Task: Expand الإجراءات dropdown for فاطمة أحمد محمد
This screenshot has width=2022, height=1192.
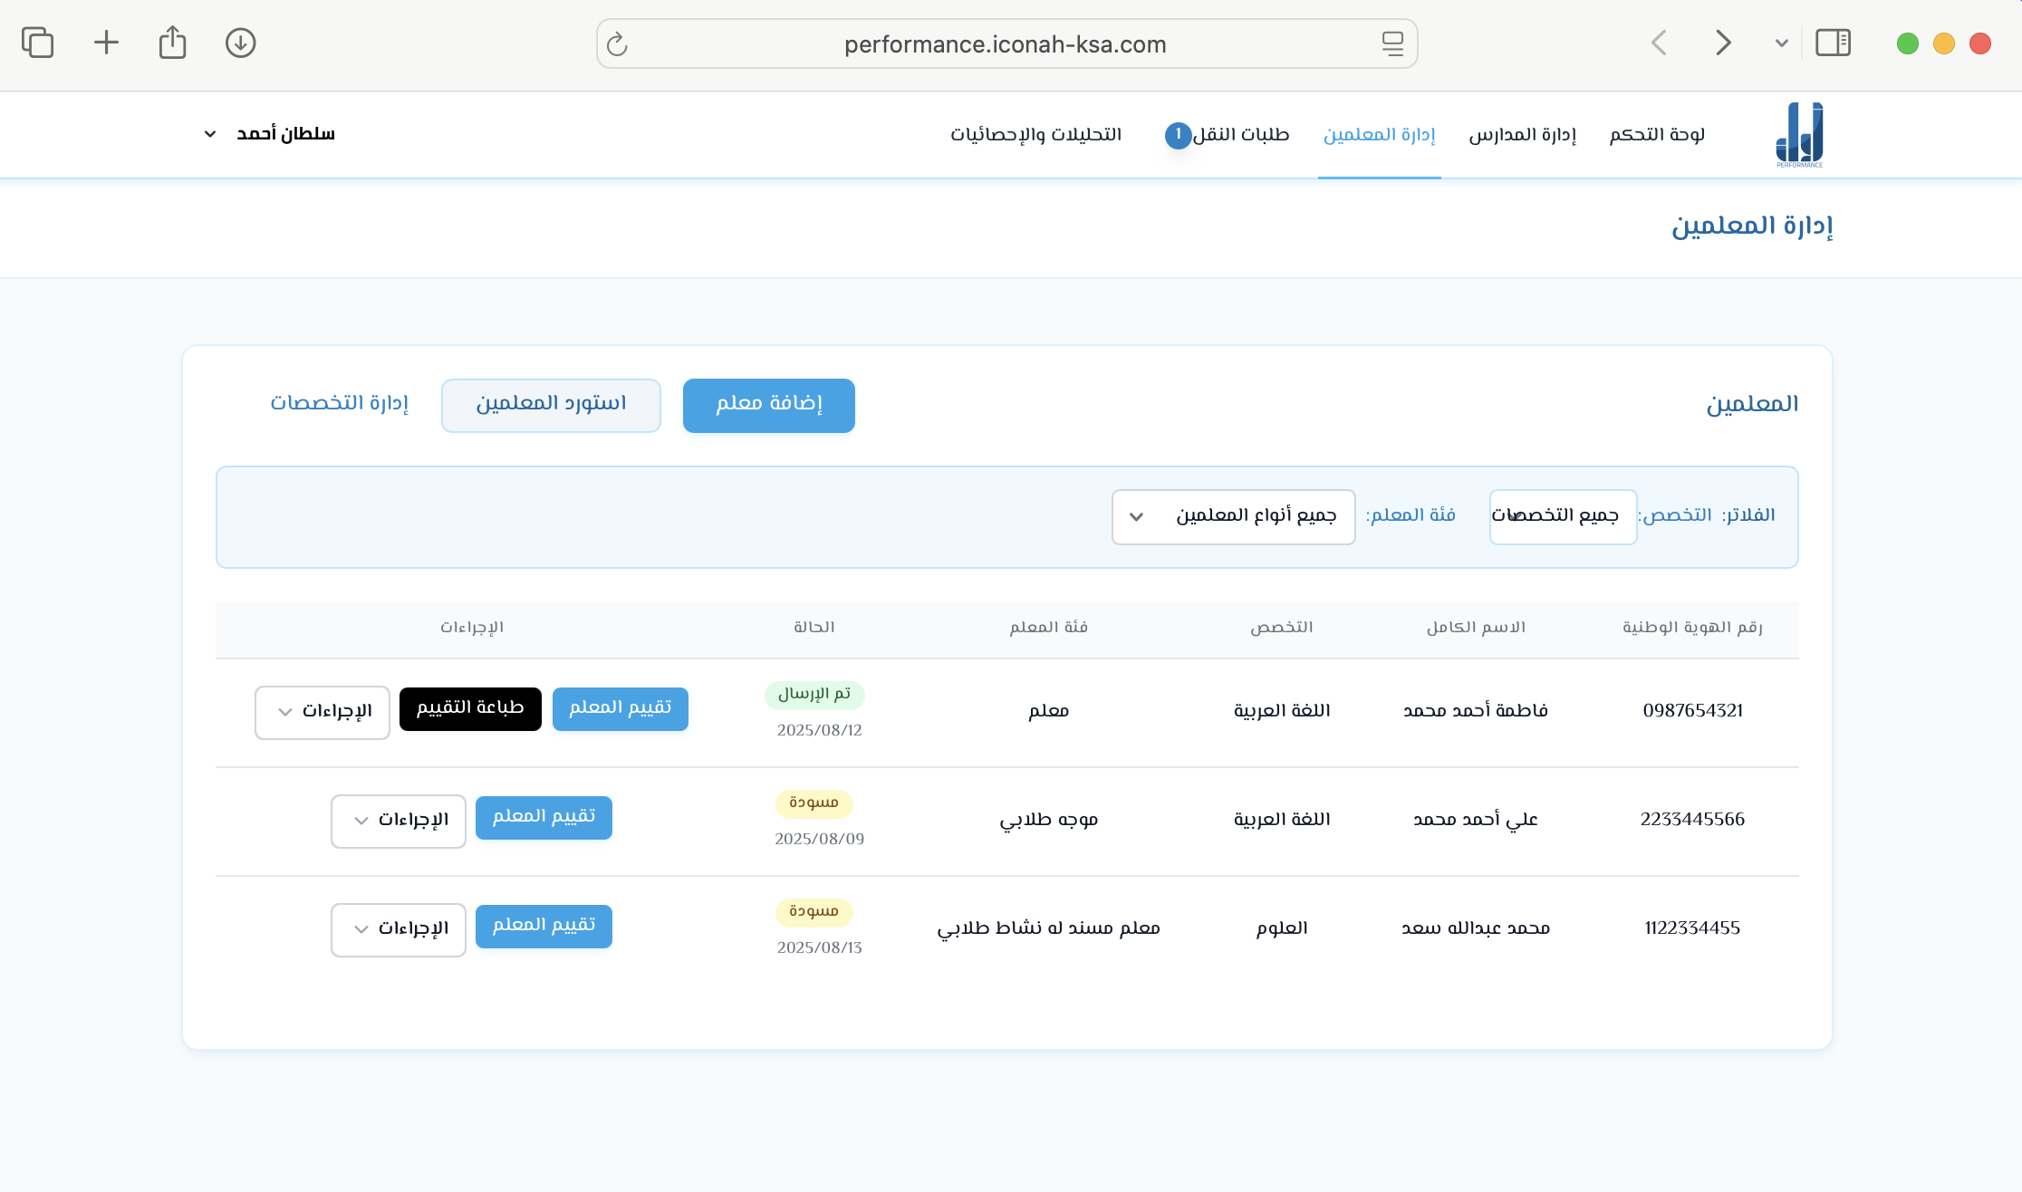Action: coord(322,712)
